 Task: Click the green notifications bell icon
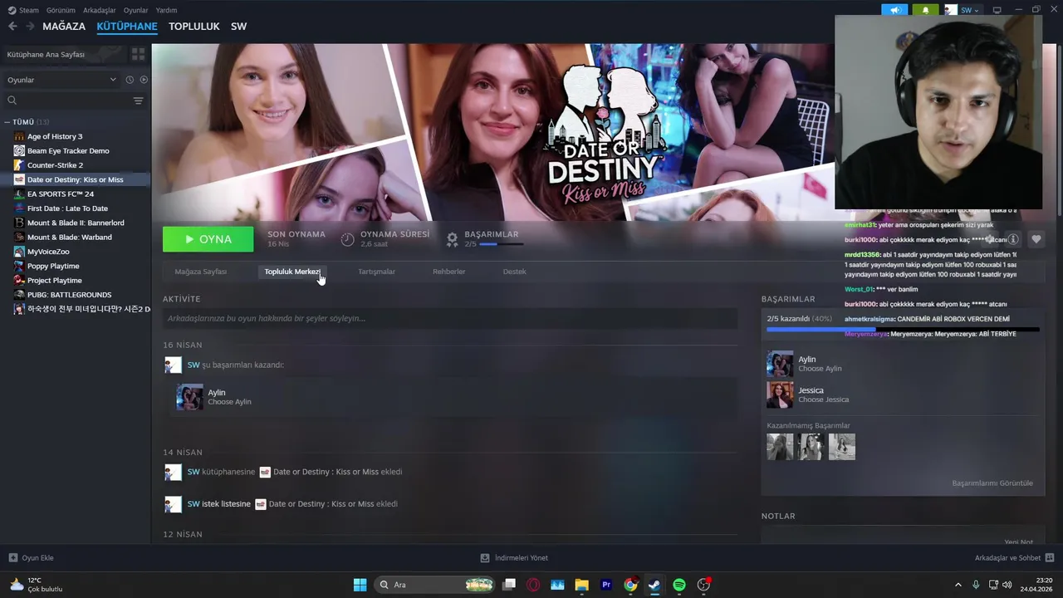click(925, 10)
